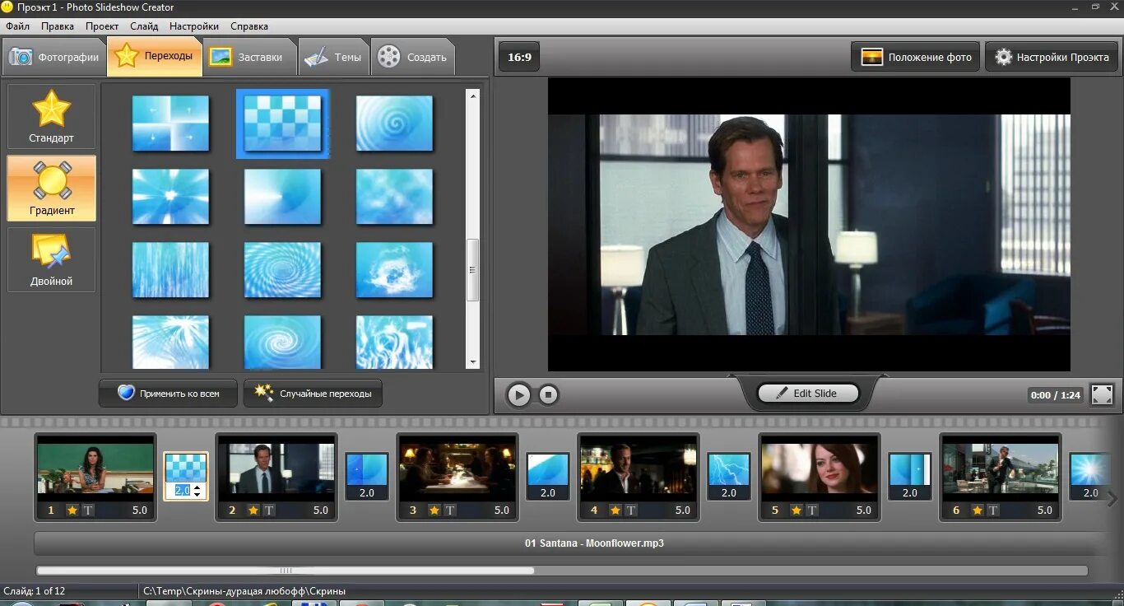
Task: Increase transition duration with up stepper
Action: [197, 487]
